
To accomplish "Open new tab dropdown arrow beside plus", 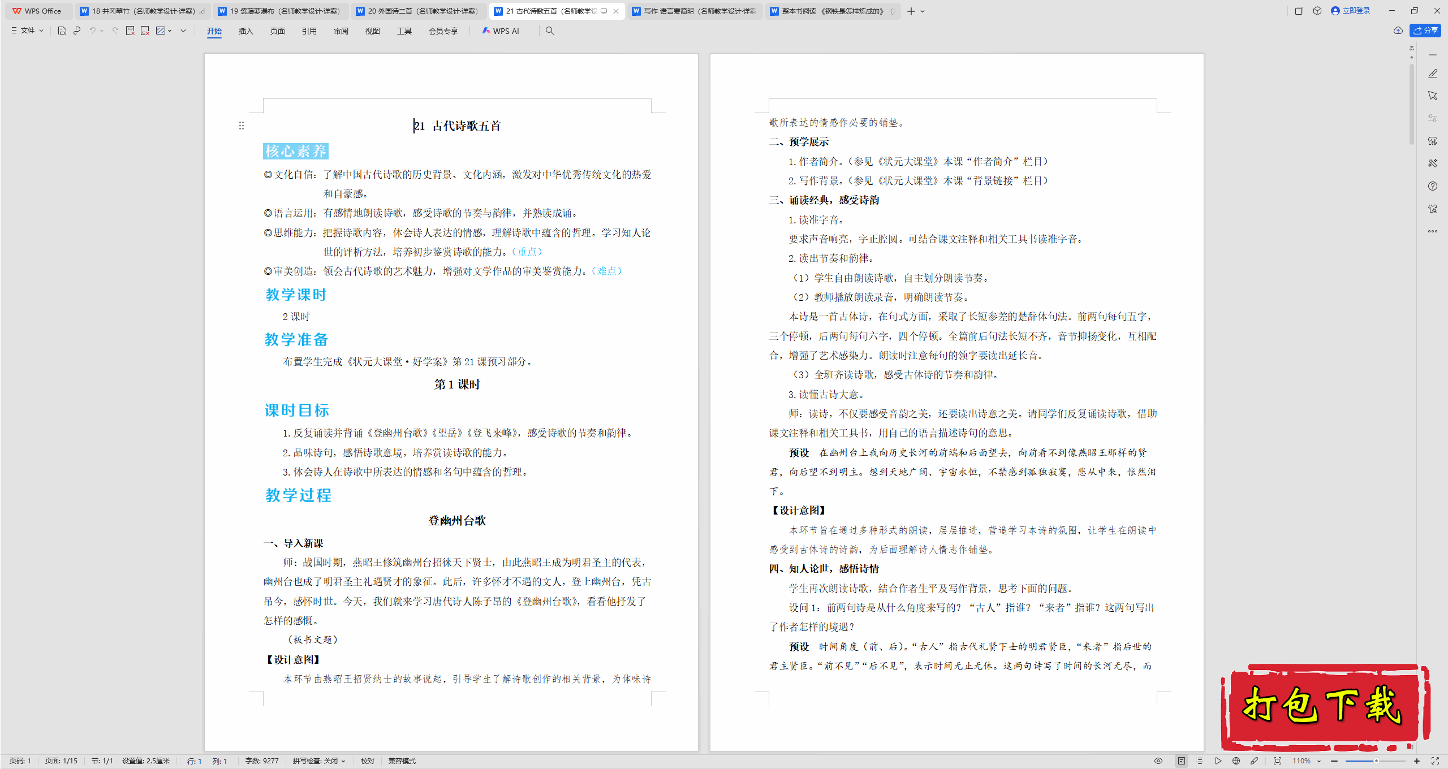I will [923, 11].
